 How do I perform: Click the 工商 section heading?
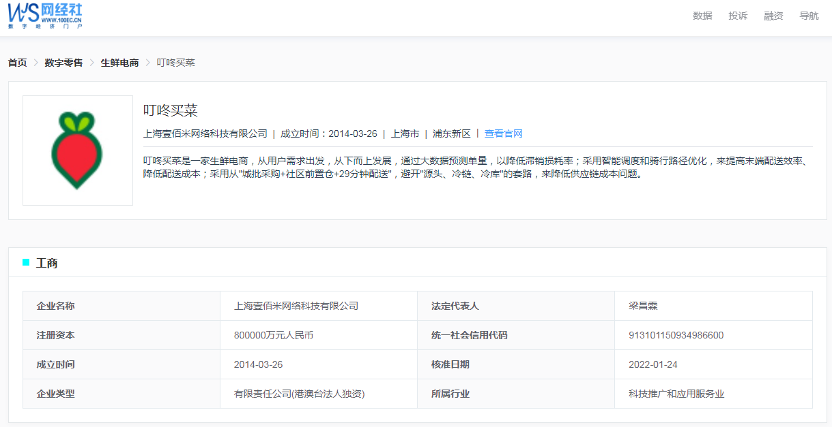(x=46, y=263)
